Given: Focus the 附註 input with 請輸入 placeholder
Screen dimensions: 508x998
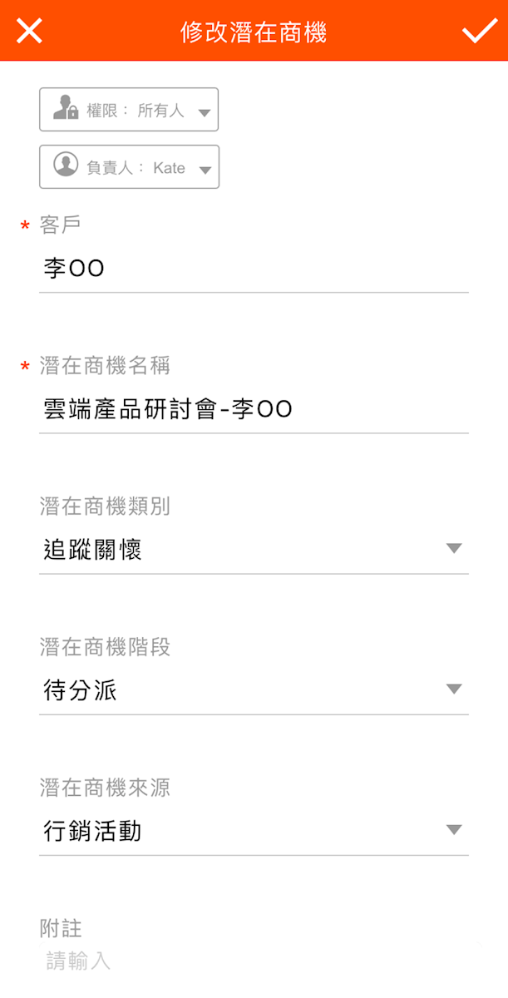Looking at the screenshot, I should pyautogui.click(x=254, y=961).
